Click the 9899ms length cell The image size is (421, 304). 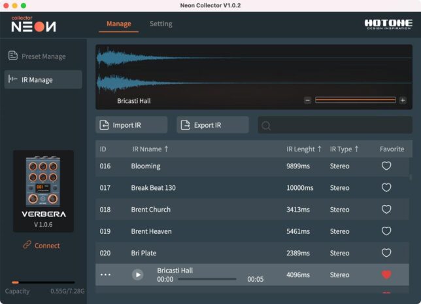pyautogui.click(x=298, y=166)
